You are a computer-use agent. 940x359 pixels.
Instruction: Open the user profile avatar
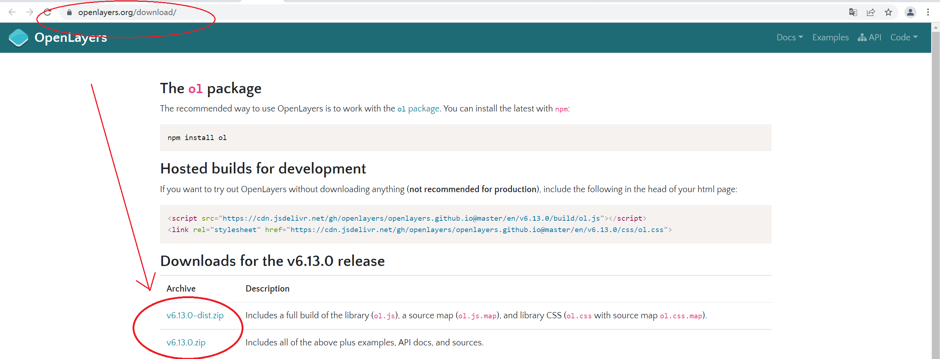pyautogui.click(x=910, y=12)
